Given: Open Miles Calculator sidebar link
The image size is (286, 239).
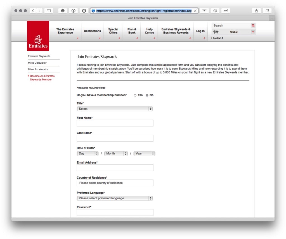Looking at the screenshot, I should pos(37,63).
